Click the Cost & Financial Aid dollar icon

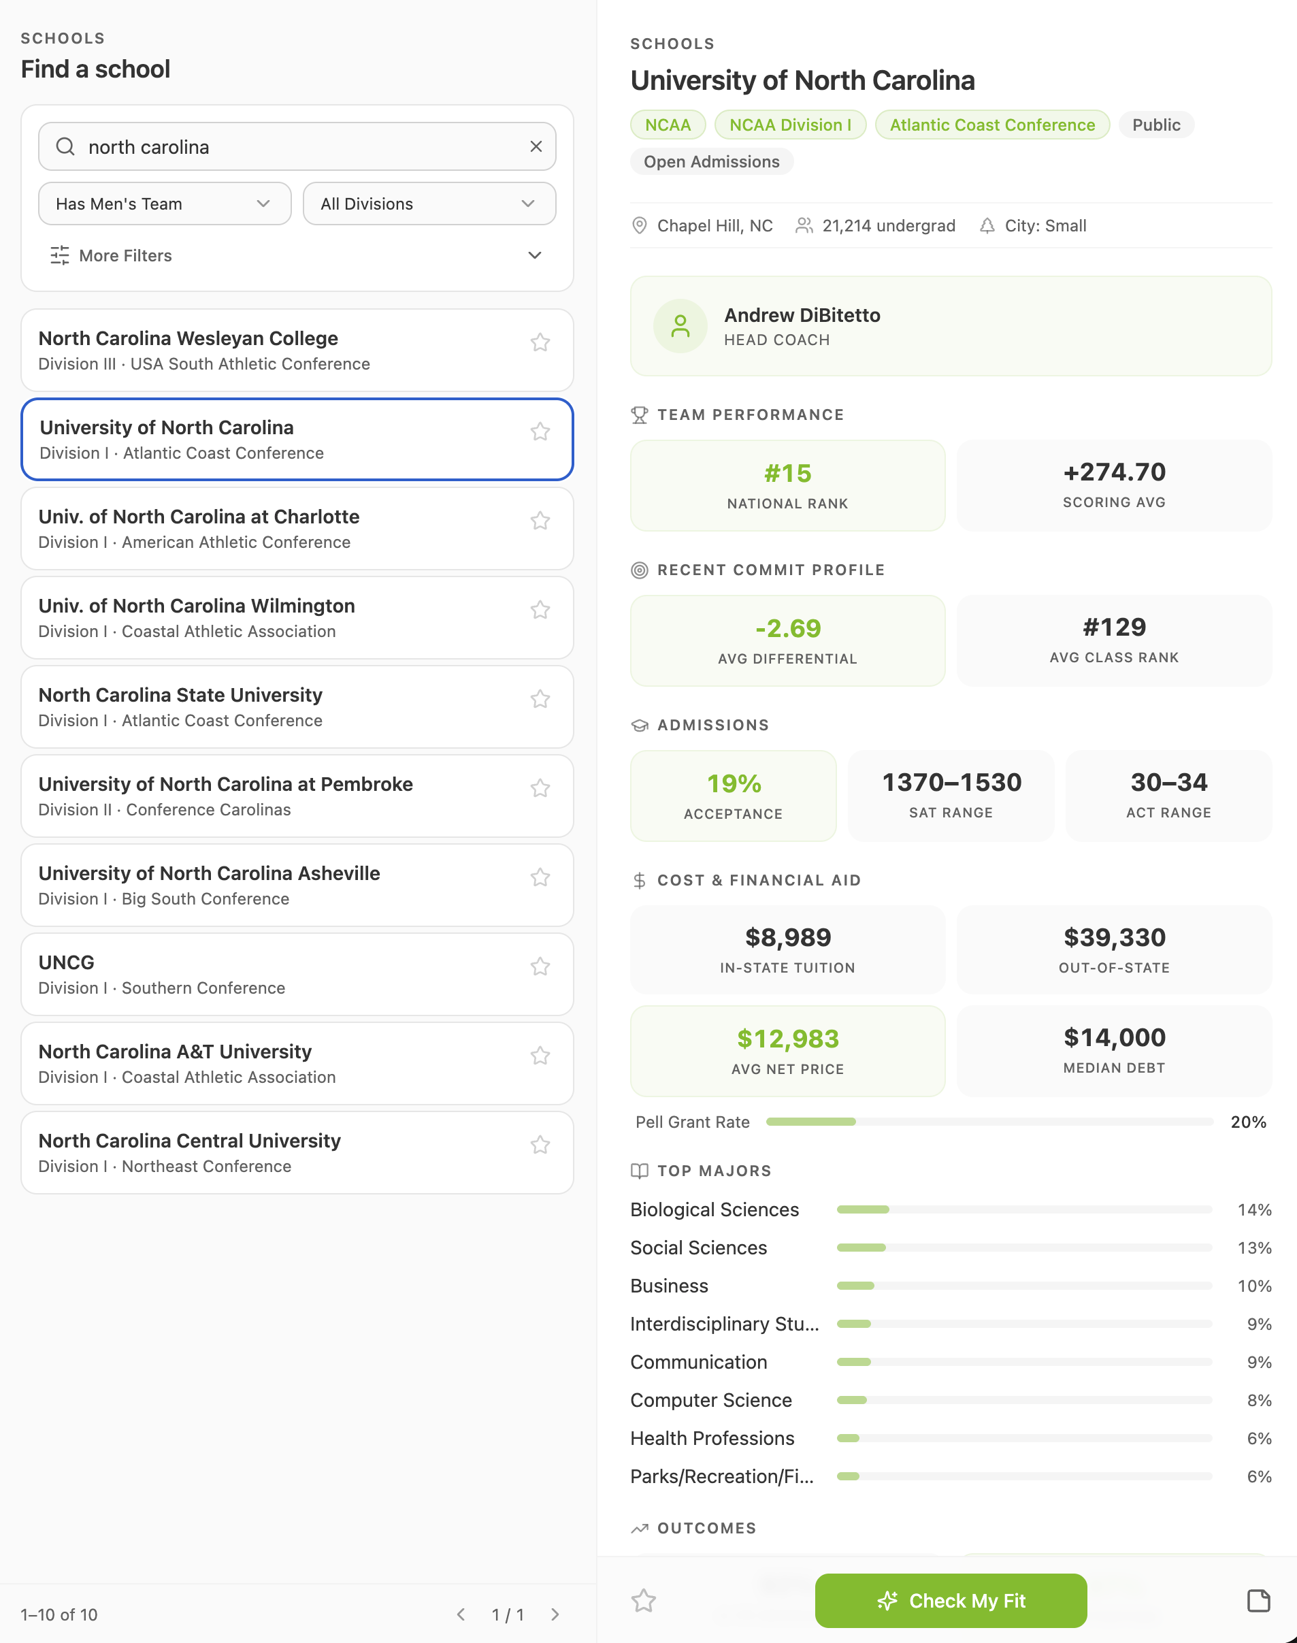coord(640,880)
